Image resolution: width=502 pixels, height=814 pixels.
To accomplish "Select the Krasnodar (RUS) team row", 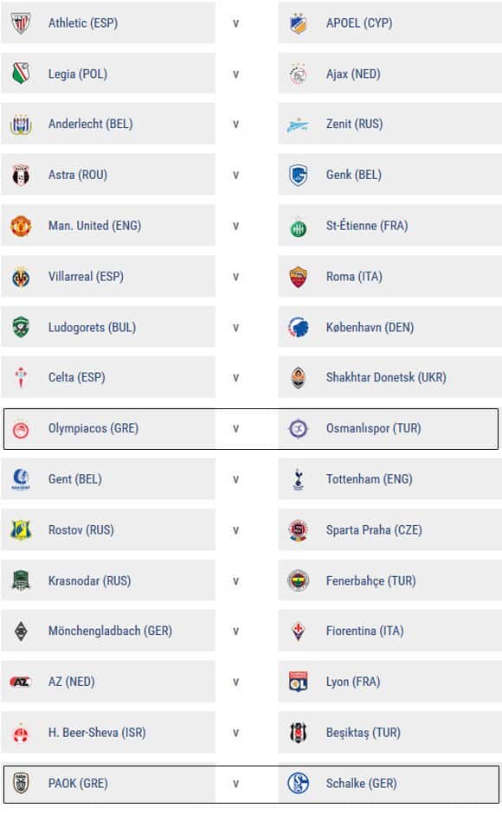I will click(108, 580).
